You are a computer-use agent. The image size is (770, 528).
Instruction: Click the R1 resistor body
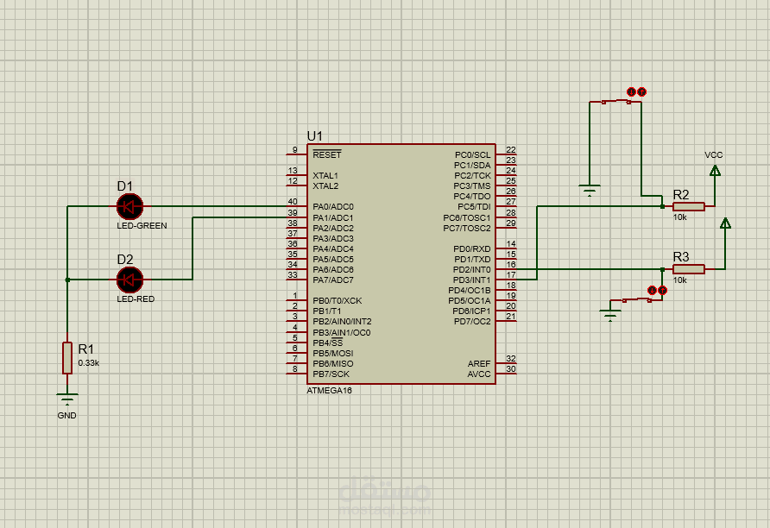[x=67, y=358]
